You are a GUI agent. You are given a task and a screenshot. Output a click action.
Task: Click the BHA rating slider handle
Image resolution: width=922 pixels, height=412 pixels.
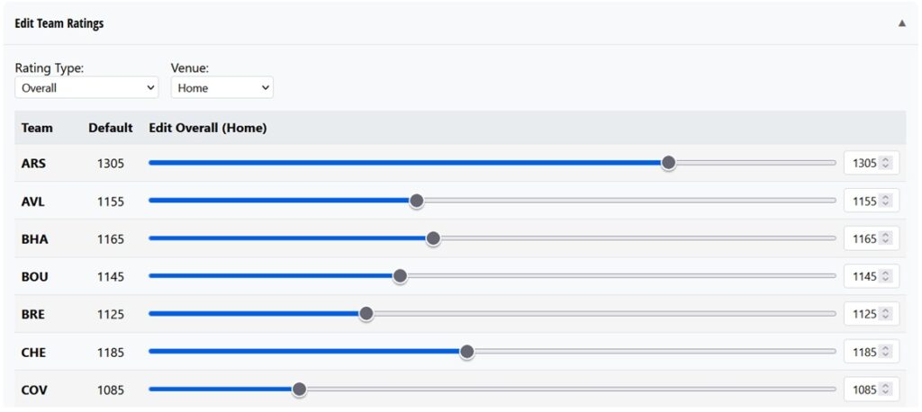433,238
